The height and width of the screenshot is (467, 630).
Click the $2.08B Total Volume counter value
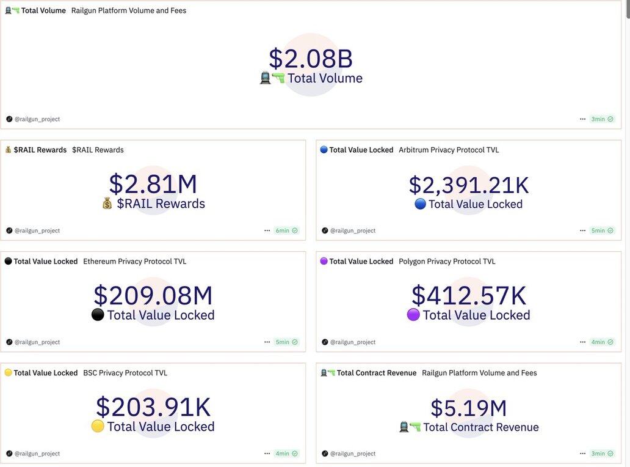click(x=311, y=59)
